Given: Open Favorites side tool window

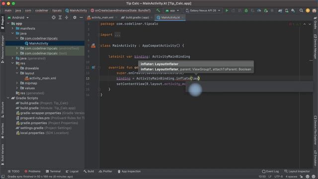Looking at the screenshot, I should point(2,131).
